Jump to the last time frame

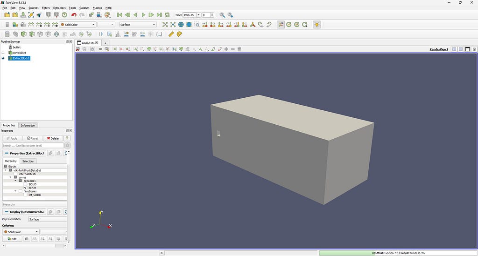tap(159, 15)
